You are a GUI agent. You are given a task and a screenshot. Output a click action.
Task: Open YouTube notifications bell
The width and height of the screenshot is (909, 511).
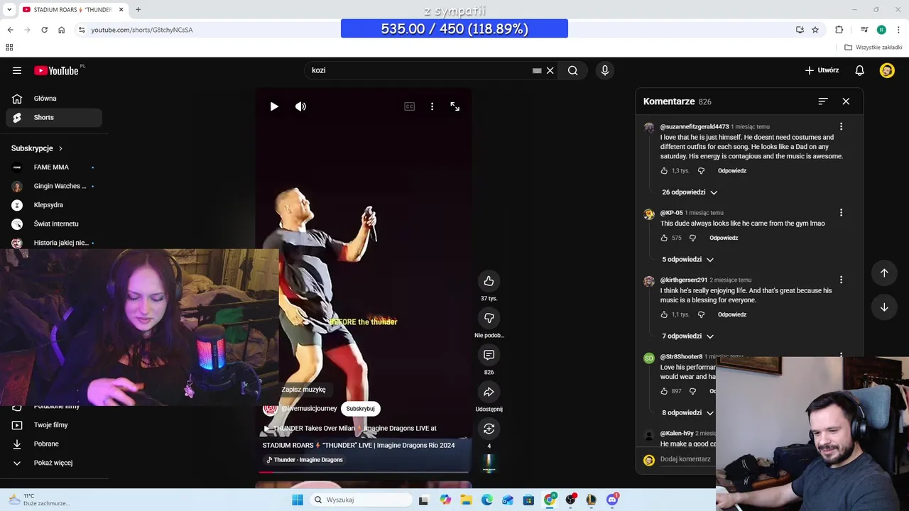tap(859, 70)
